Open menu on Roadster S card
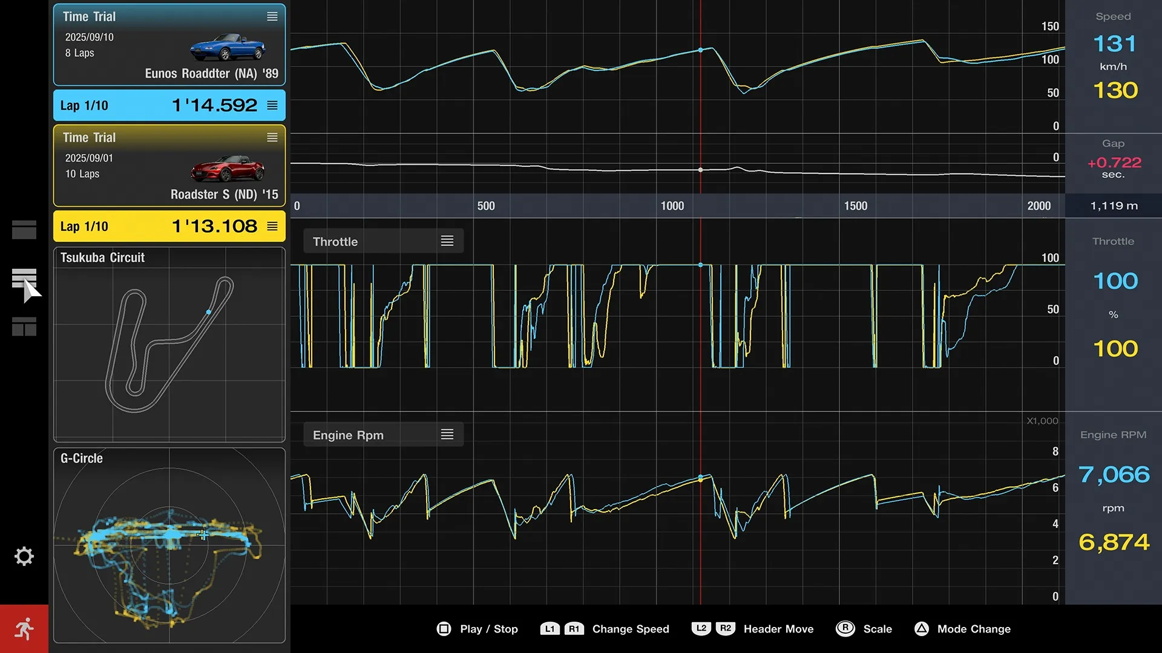This screenshot has height=653, width=1162. 272,138
